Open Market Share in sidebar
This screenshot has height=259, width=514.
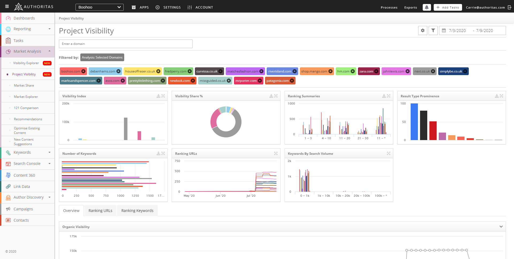24,86
